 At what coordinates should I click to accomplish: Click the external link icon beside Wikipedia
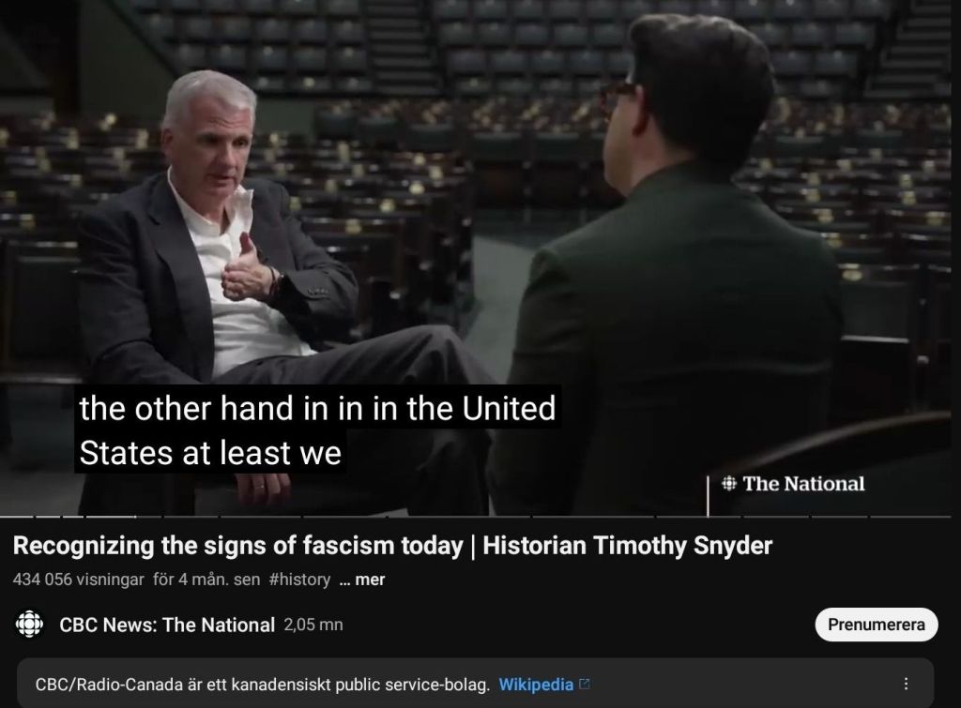585,684
